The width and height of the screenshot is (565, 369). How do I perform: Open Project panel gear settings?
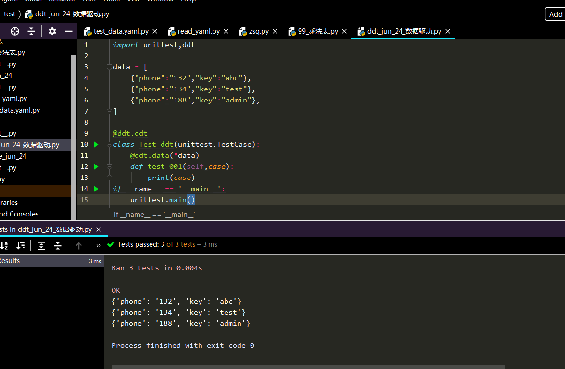point(52,31)
